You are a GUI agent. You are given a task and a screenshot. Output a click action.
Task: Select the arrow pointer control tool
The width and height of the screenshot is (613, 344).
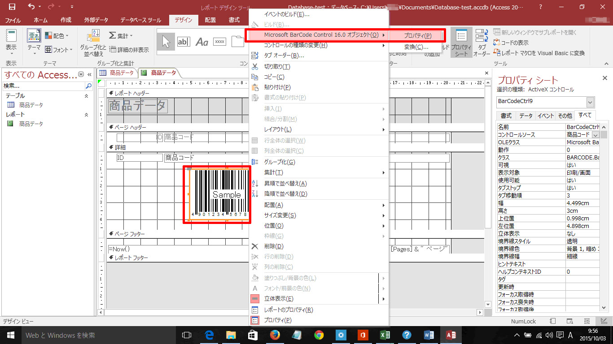pyautogui.click(x=166, y=42)
